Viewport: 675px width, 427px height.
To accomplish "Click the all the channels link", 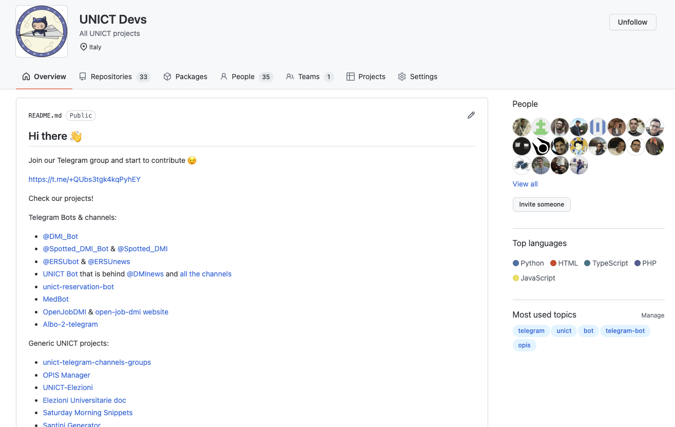I will [206, 274].
